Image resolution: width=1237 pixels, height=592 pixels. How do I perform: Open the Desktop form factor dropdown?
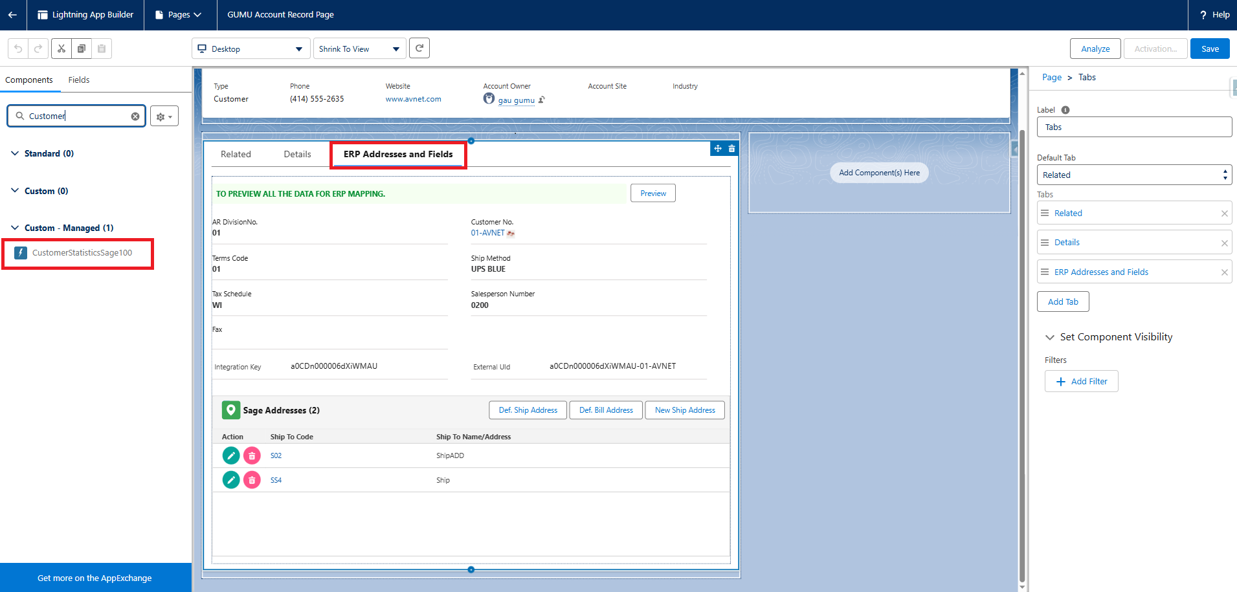(x=251, y=49)
